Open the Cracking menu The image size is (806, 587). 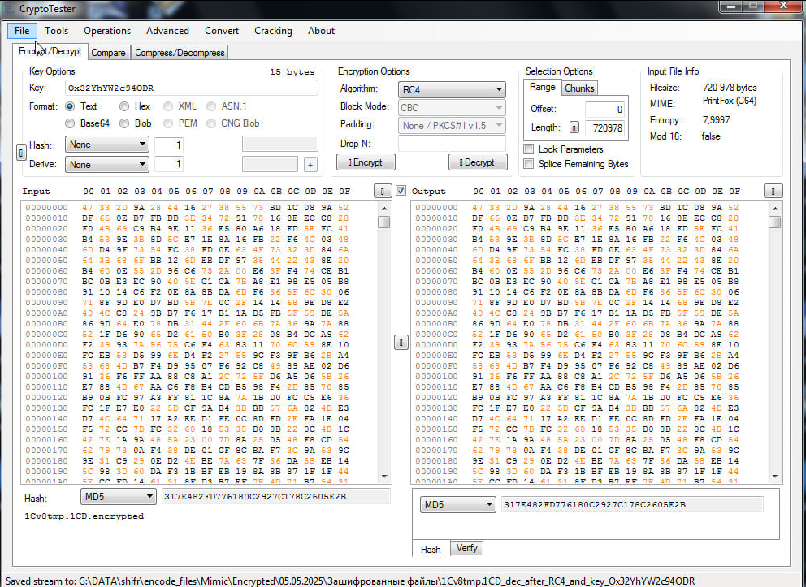coord(273,31)
